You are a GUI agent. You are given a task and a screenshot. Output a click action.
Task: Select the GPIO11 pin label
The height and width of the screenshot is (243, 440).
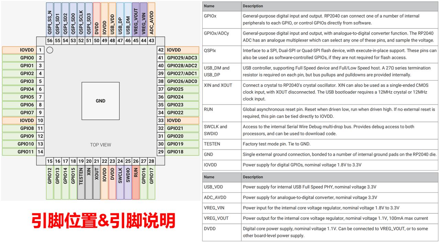tap(19, 152)
